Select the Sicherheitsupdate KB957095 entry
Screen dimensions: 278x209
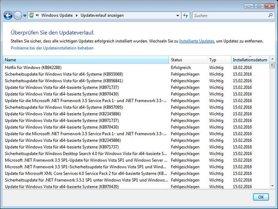pos(136,107)
